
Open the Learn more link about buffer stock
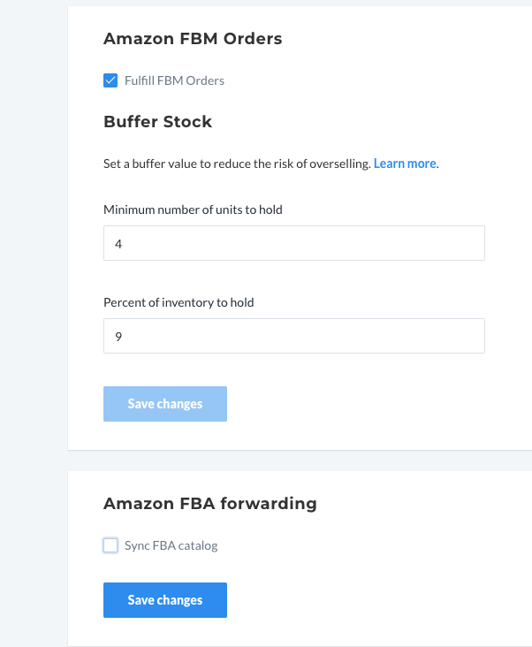405,164
